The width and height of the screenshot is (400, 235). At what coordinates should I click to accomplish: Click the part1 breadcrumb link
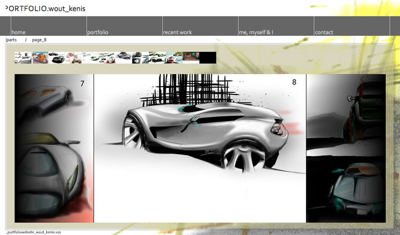pyautogui.click(x=12, y=40)
